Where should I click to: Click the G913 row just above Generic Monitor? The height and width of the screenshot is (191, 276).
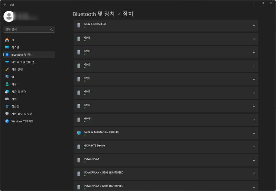166,120
